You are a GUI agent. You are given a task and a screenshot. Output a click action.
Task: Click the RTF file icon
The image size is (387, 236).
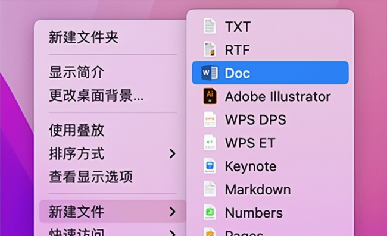tap(210, 49)
